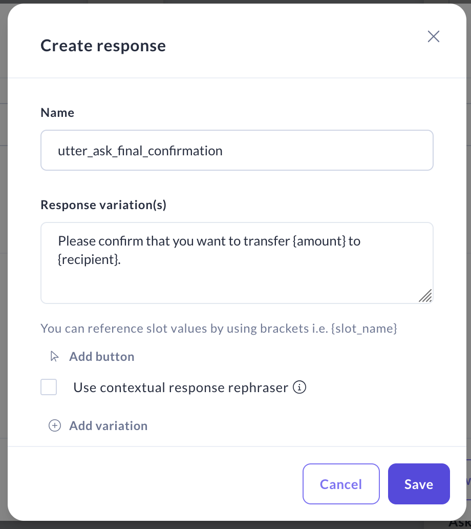Image resolution: width=471 pixels, height=529 pixels.
Task: Expand the response variations with Add variation
Action: [108, 425]
